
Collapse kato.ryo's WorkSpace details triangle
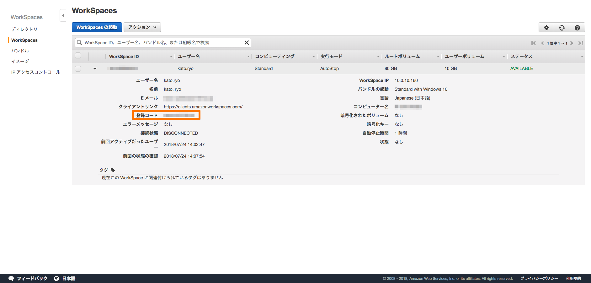(x=95, y=68)
